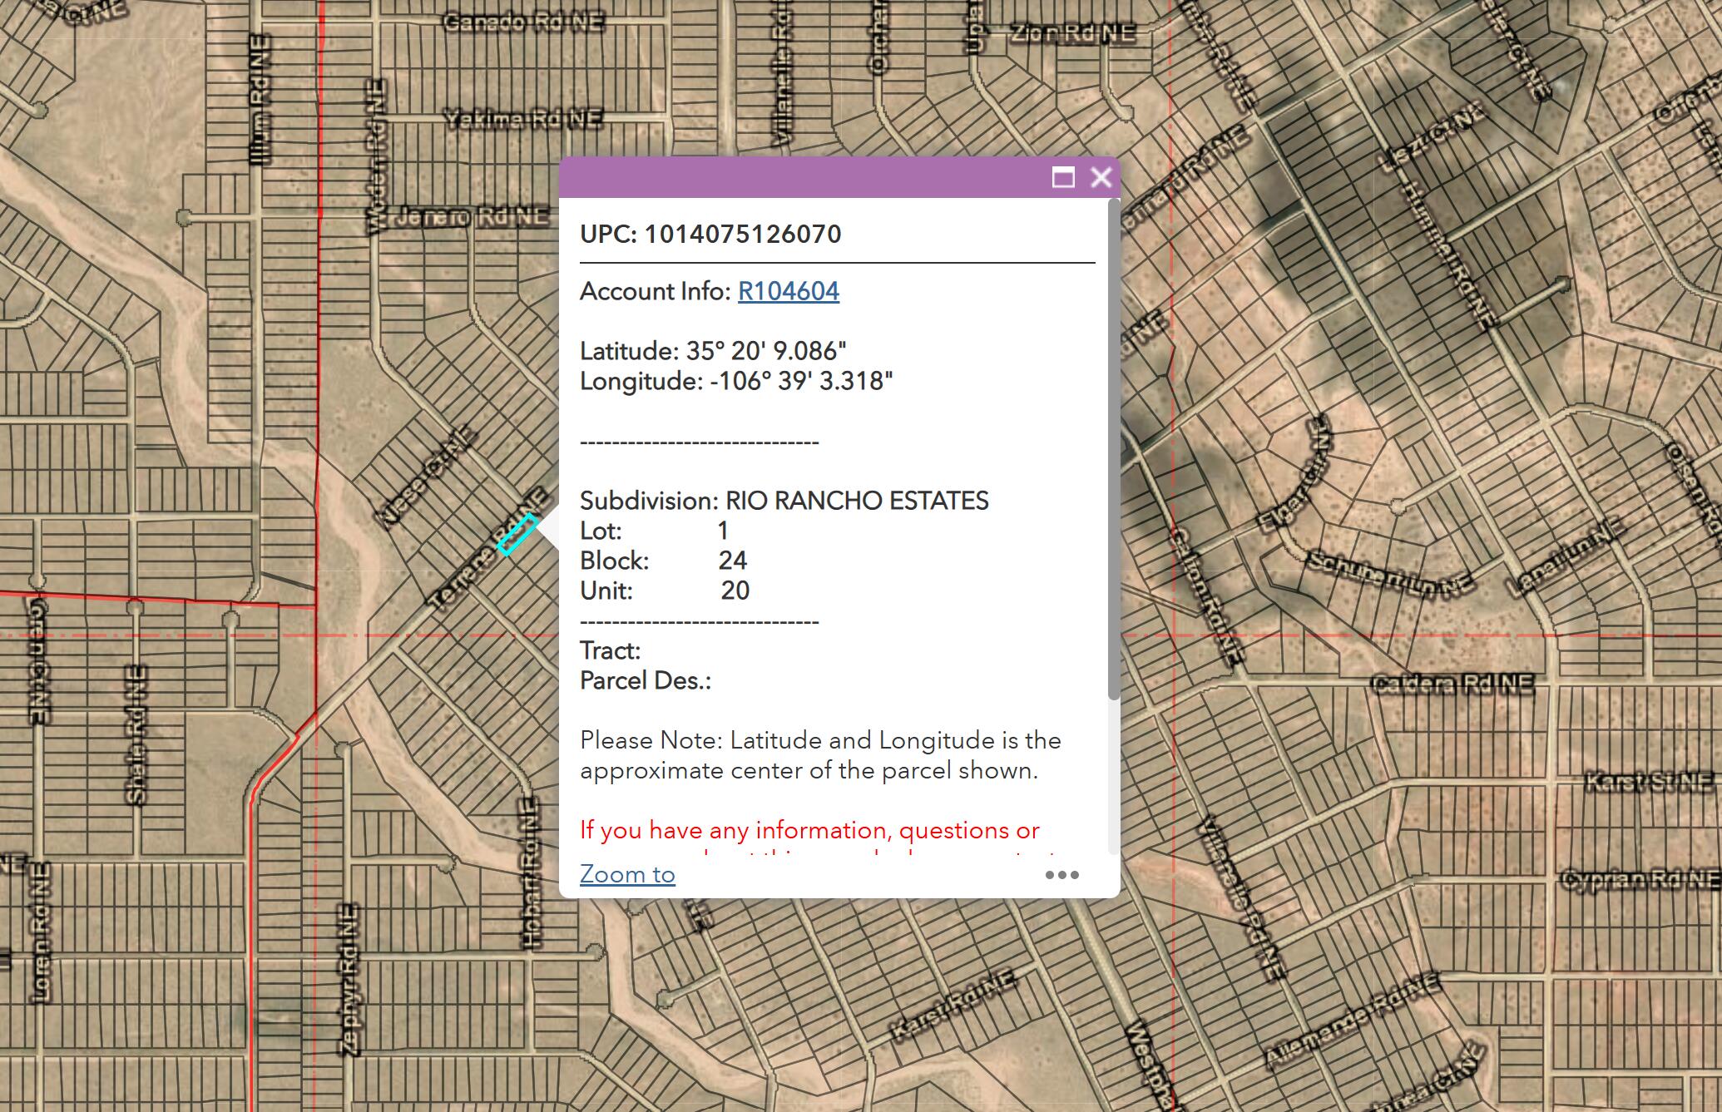Click the Zion Rd NE map label
1722x1112 pixels.
[1072, 33]
